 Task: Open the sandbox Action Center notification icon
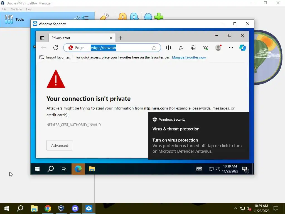tap(245, 169)
